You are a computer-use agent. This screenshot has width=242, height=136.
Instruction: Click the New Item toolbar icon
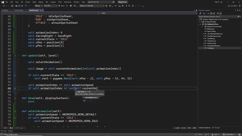[x=12, y=6]
